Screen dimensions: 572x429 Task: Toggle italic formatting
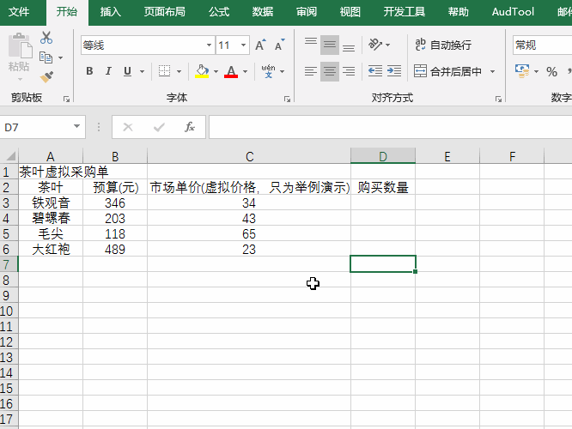coord(108,71)
